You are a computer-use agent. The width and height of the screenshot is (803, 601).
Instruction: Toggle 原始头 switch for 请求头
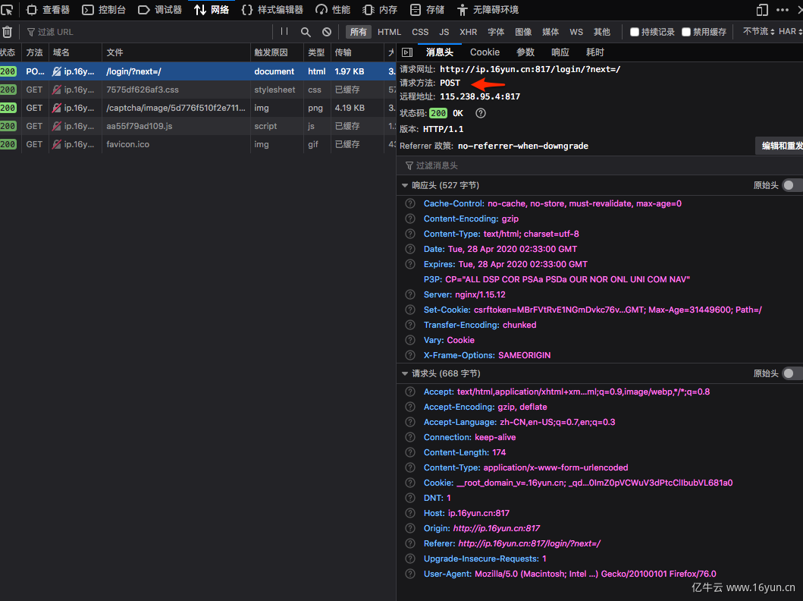coord(792,373)
